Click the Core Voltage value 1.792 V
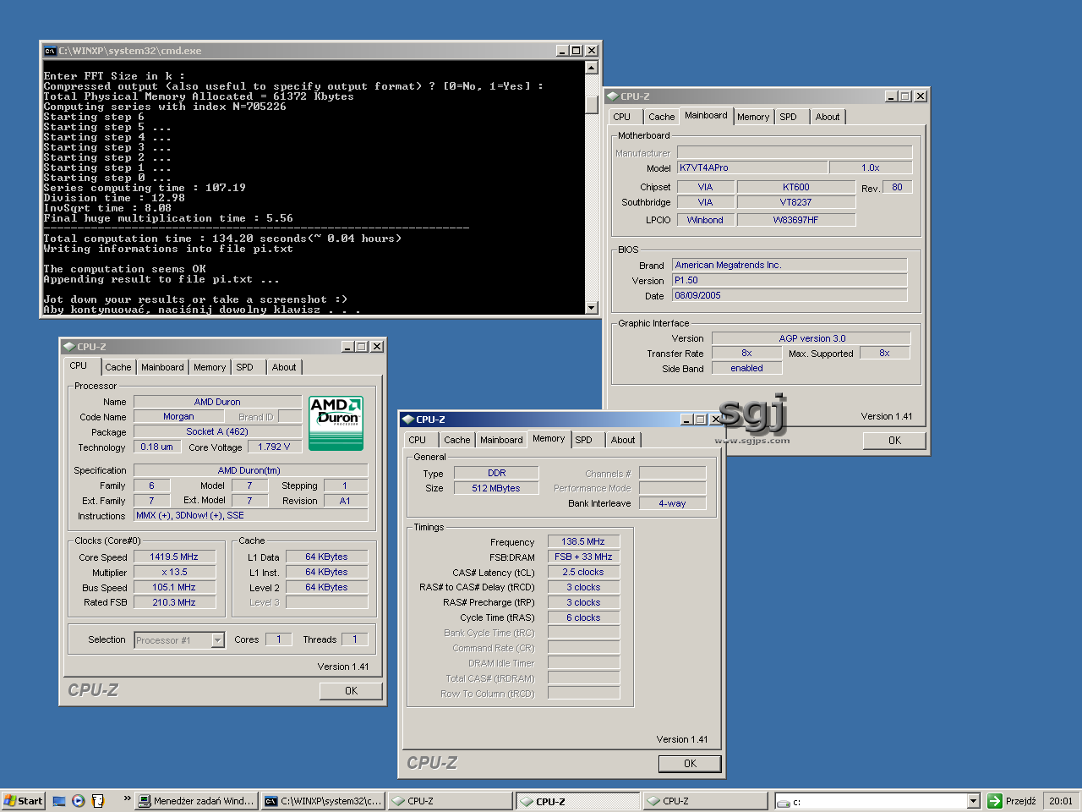 tap(274, 447)
